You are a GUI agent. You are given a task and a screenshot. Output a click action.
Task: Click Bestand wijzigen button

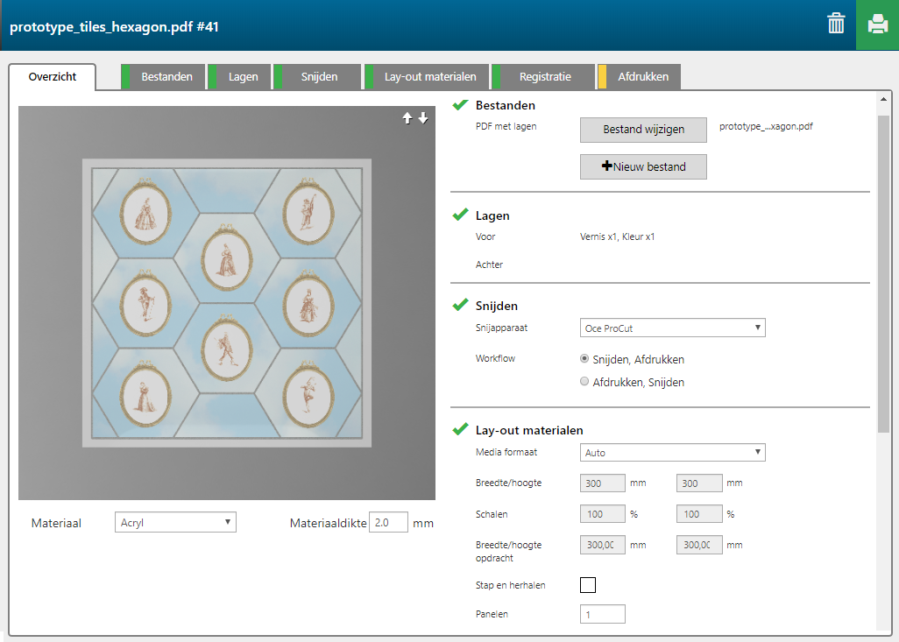point(643,130)
